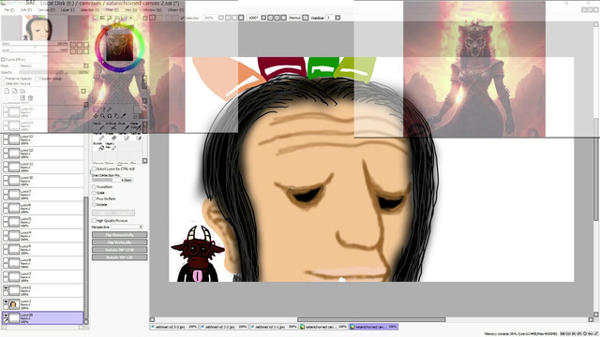The image size is (600, 337).
Task: Click the Flip Horizontally button
Action: (120, 235)
